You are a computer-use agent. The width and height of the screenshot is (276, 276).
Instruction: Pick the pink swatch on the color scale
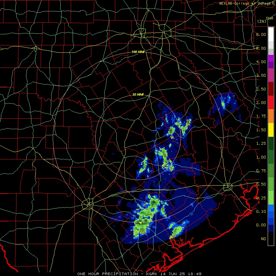271,75
